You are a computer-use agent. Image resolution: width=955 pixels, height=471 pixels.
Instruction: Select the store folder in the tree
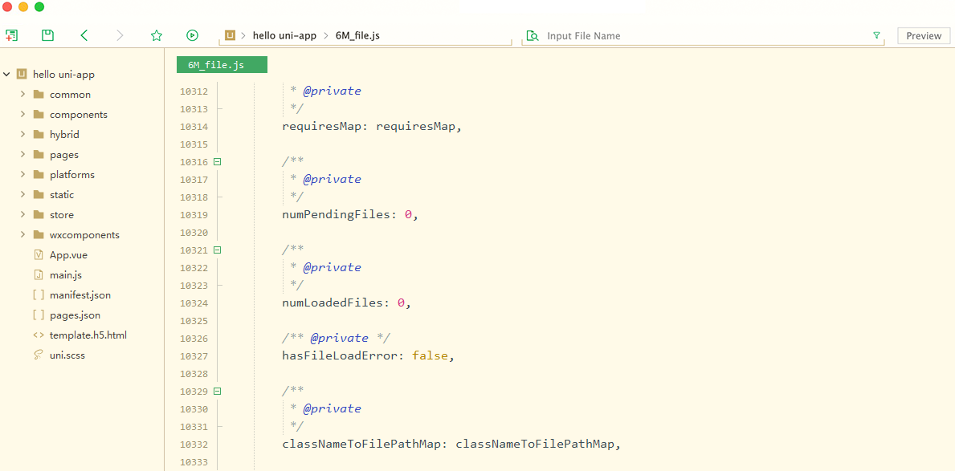(62, 215)
